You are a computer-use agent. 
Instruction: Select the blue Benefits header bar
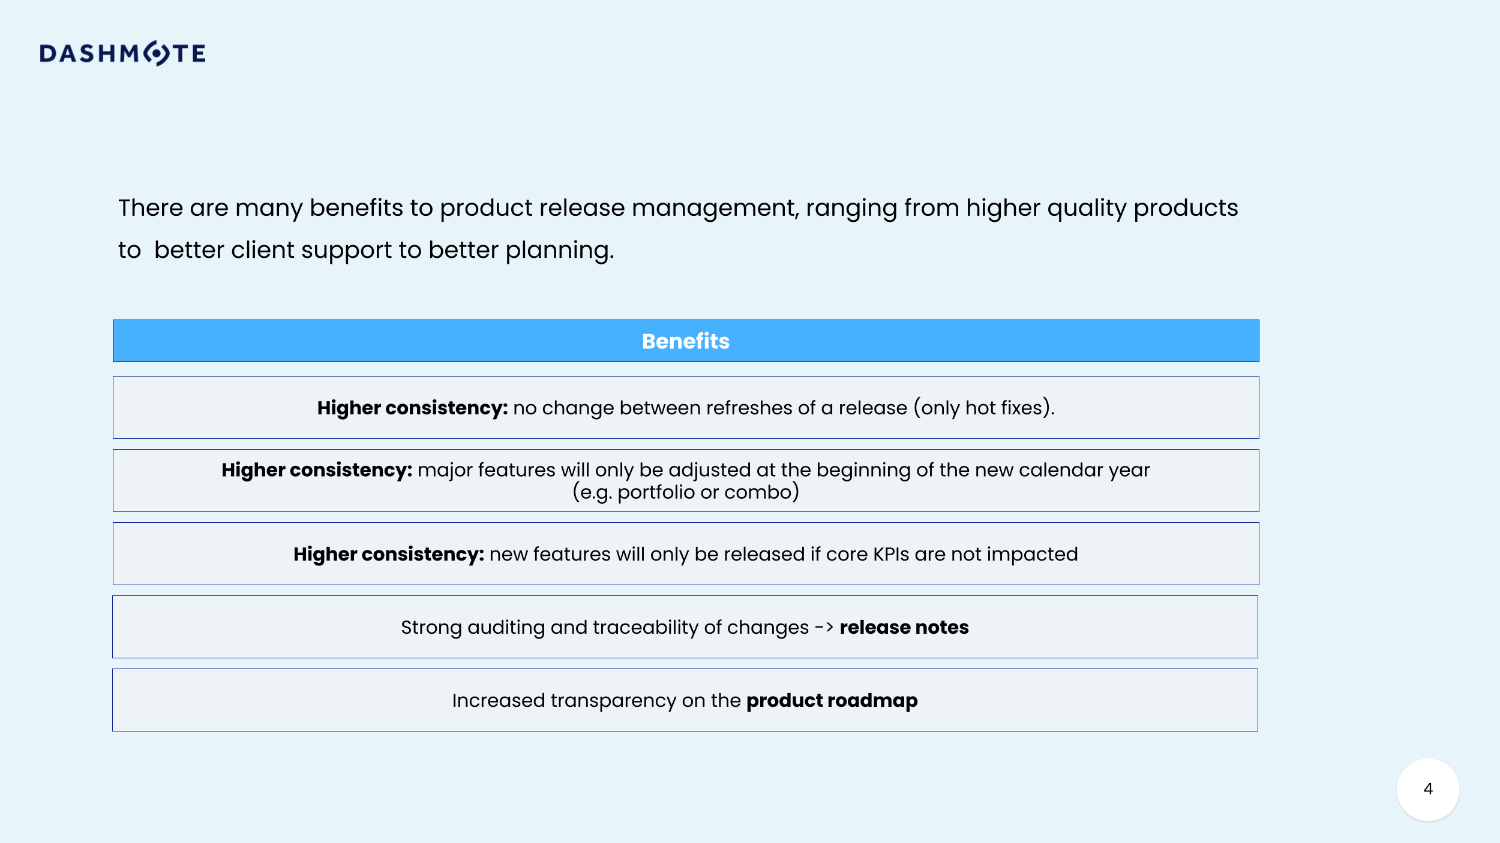(685, 341)
